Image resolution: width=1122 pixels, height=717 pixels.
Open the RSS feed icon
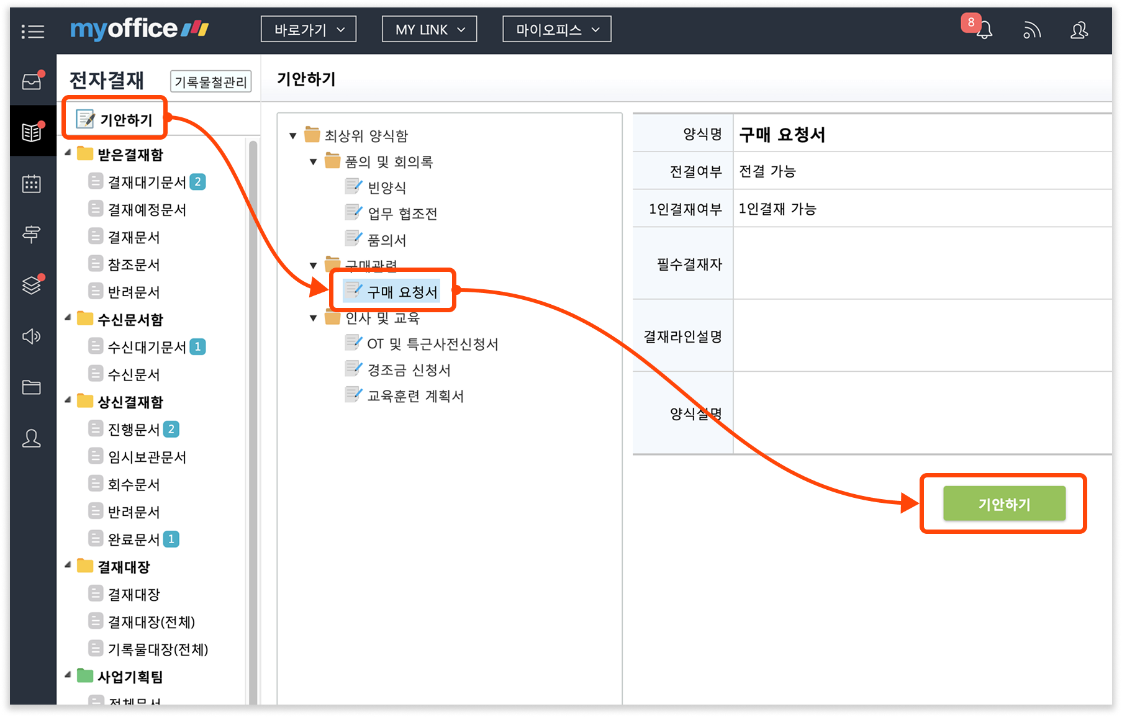(x=1031, y=30)
